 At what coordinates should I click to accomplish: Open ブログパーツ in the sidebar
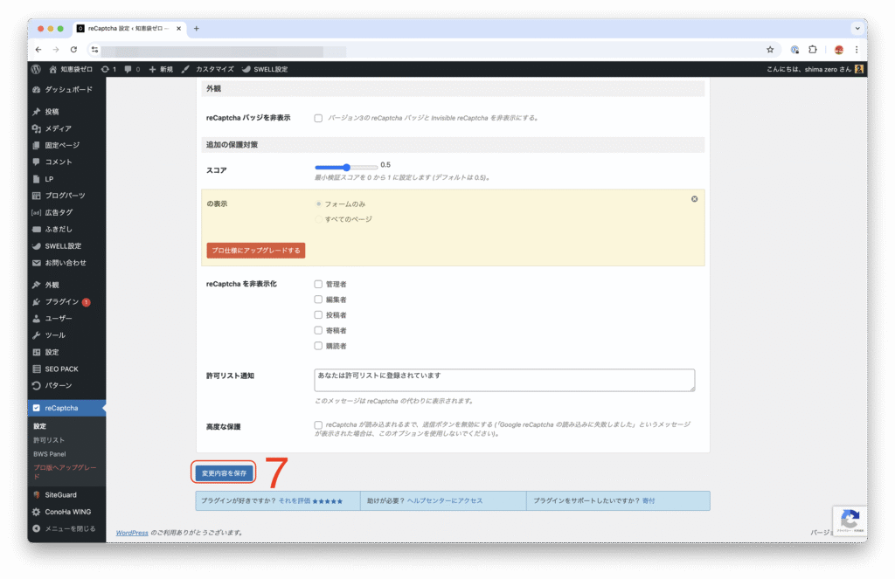click(66, 196)
